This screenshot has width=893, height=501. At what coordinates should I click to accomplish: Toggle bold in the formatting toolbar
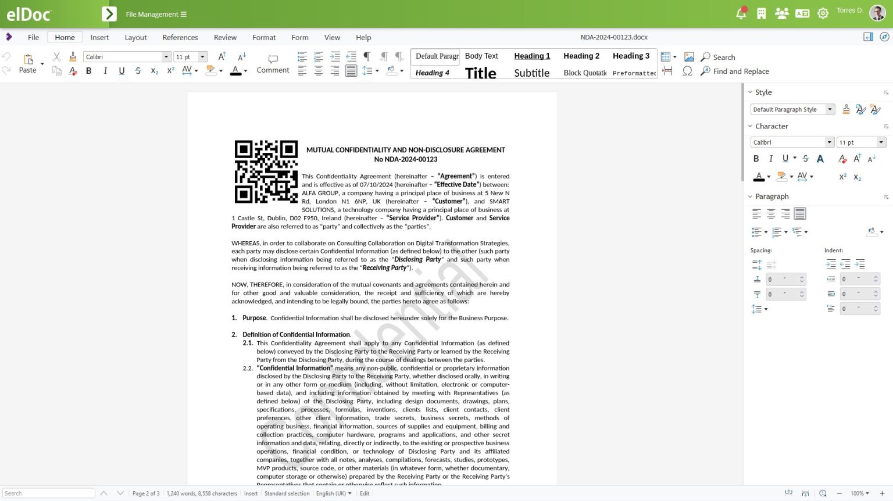pos(88,70)
